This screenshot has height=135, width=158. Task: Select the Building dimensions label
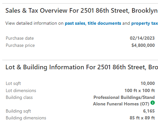(x=26, y=118)
